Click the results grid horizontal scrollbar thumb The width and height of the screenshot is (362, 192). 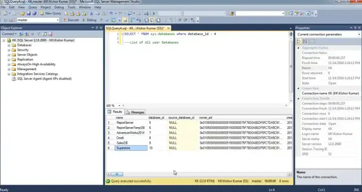coord(117,174)
